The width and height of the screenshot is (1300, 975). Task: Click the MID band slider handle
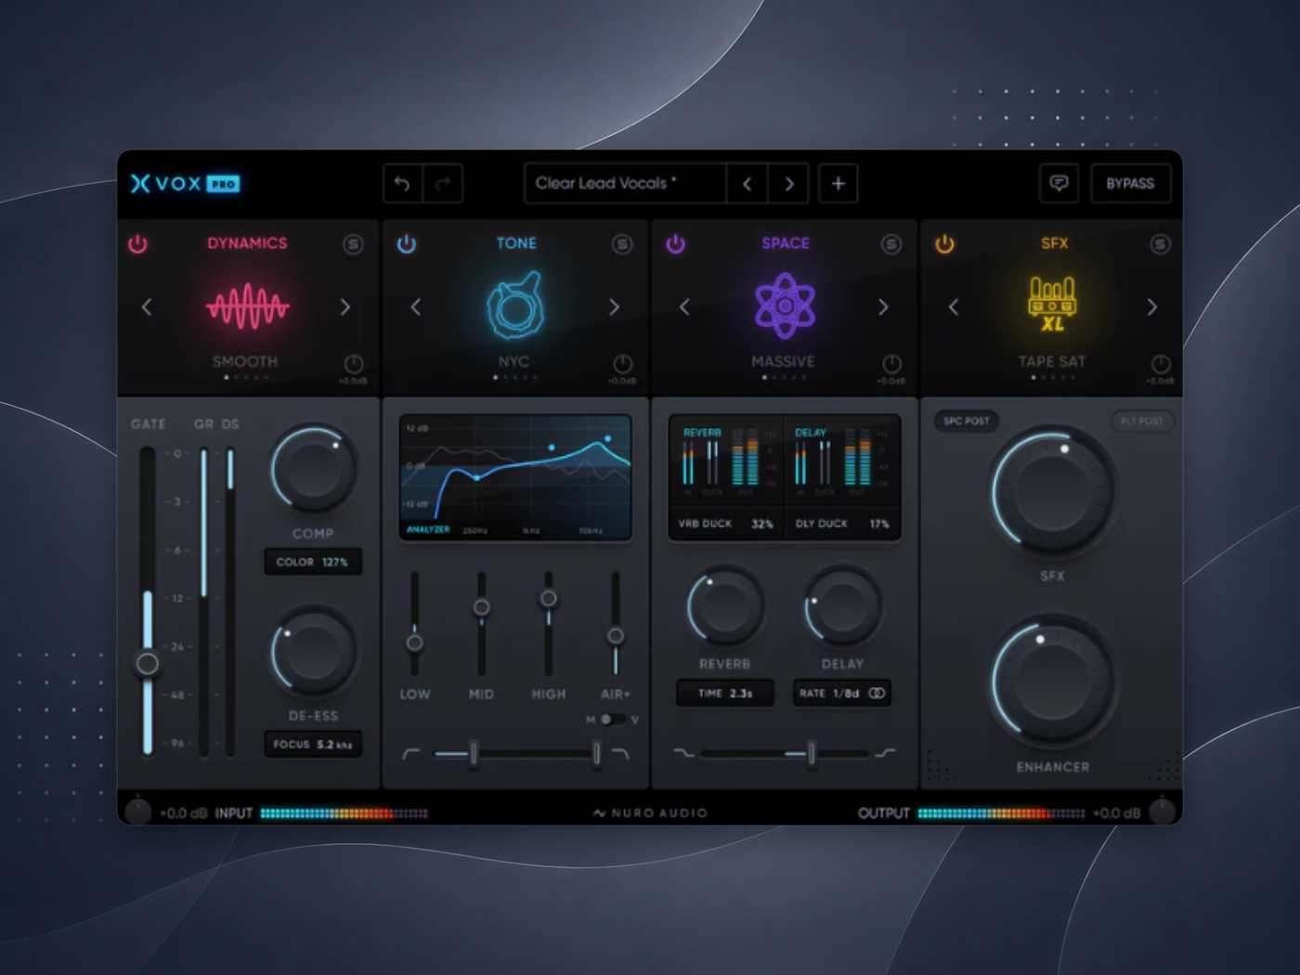(x=481, y=607)
